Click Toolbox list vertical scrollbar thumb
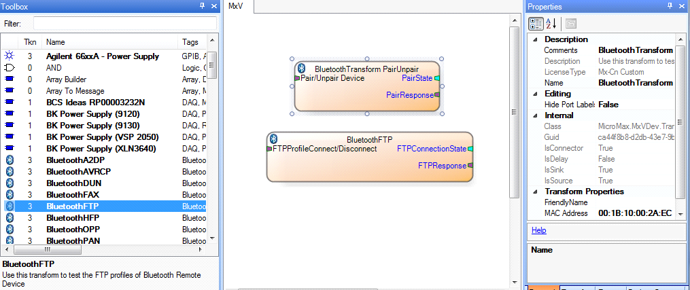 [x=211, y=65]
